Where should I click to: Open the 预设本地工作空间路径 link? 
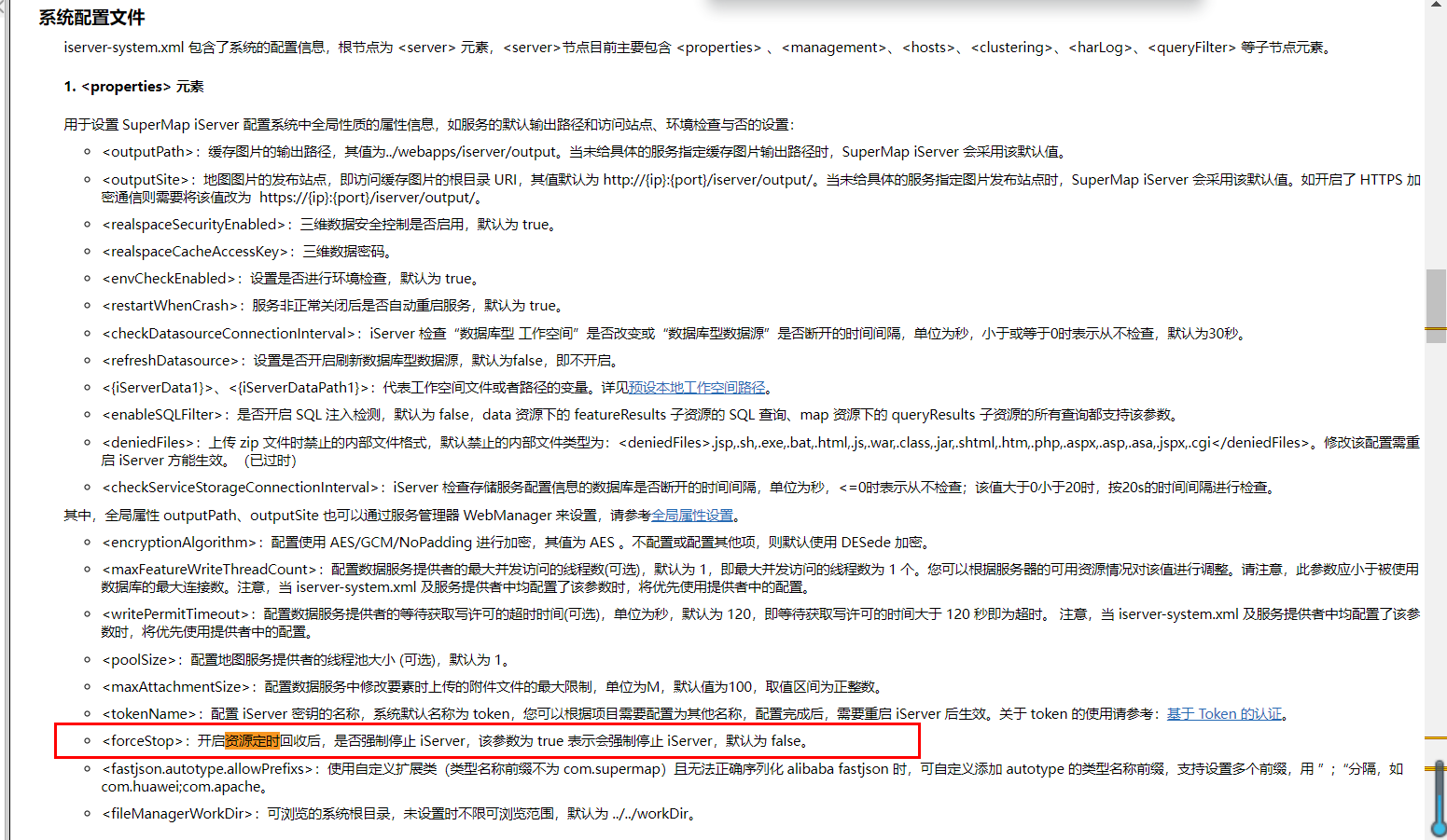point(697,388)
